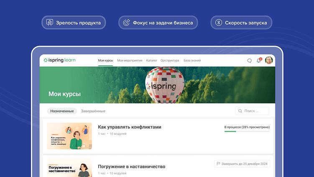Open Погружение в наставничество thumbnail
Image resolution: width=314 pixels, height=177 pixels.
click(69, 168)
